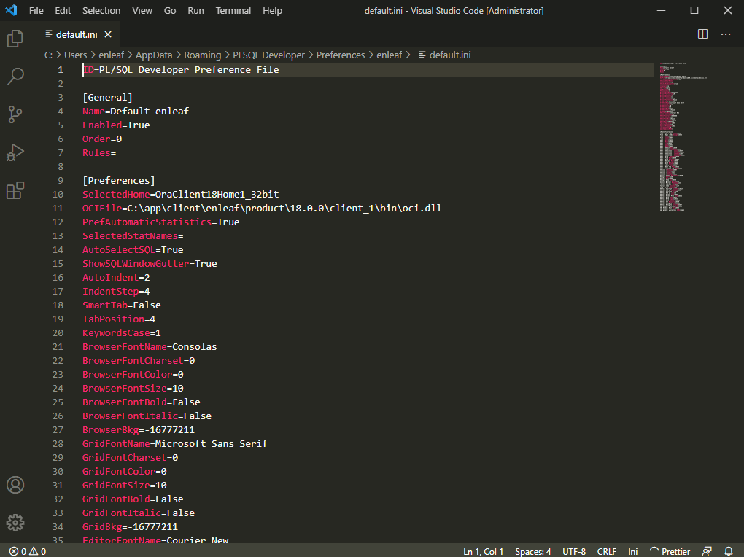744x557 pixels.
Task: Click line number 27 in gutter
Action: 58,430
